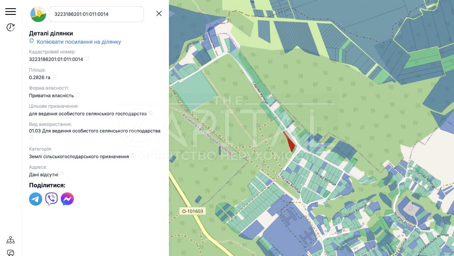The image size is (454, 256).
Task: Click the O-101603 road label on map
Action: [x=193, y=211]
